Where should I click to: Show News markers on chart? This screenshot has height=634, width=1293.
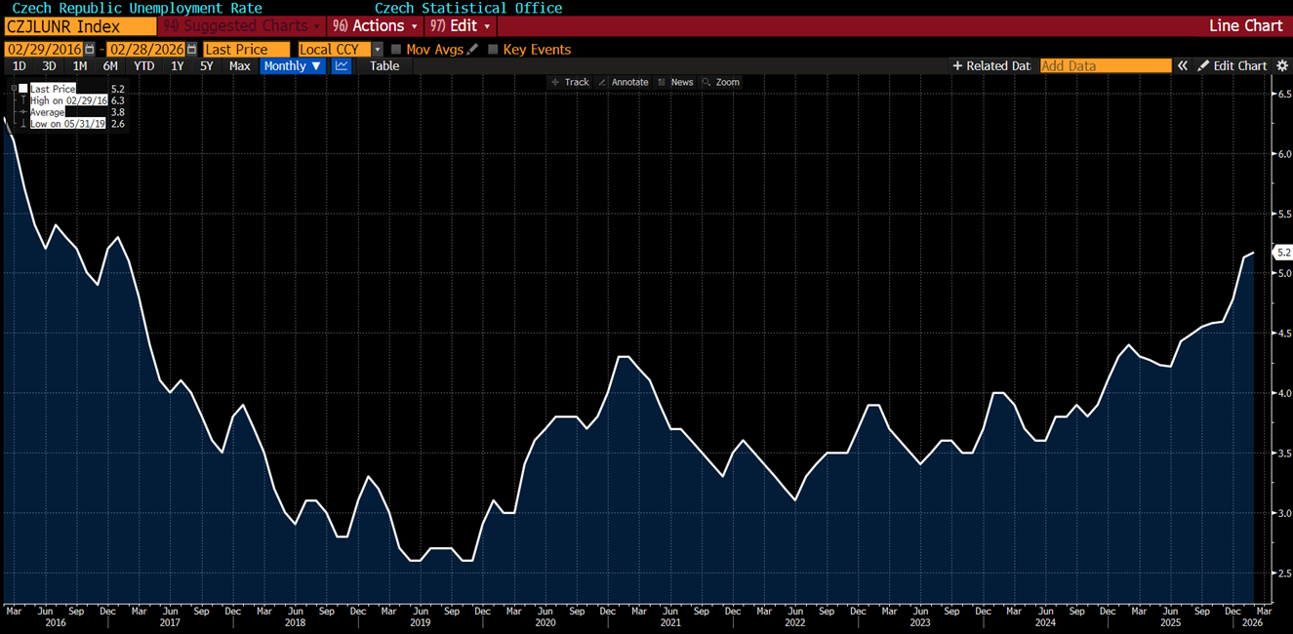675,82
